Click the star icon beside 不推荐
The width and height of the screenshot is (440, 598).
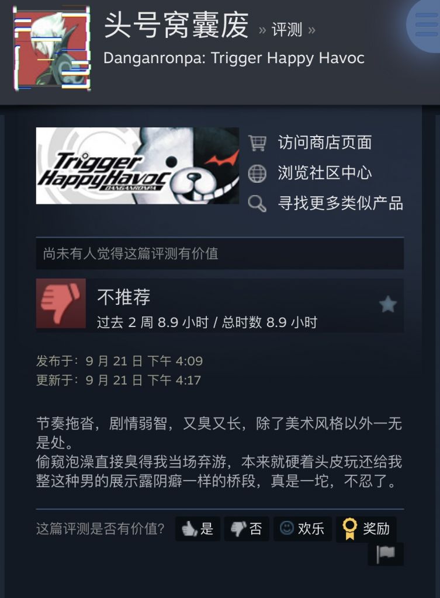coord(388,304)
